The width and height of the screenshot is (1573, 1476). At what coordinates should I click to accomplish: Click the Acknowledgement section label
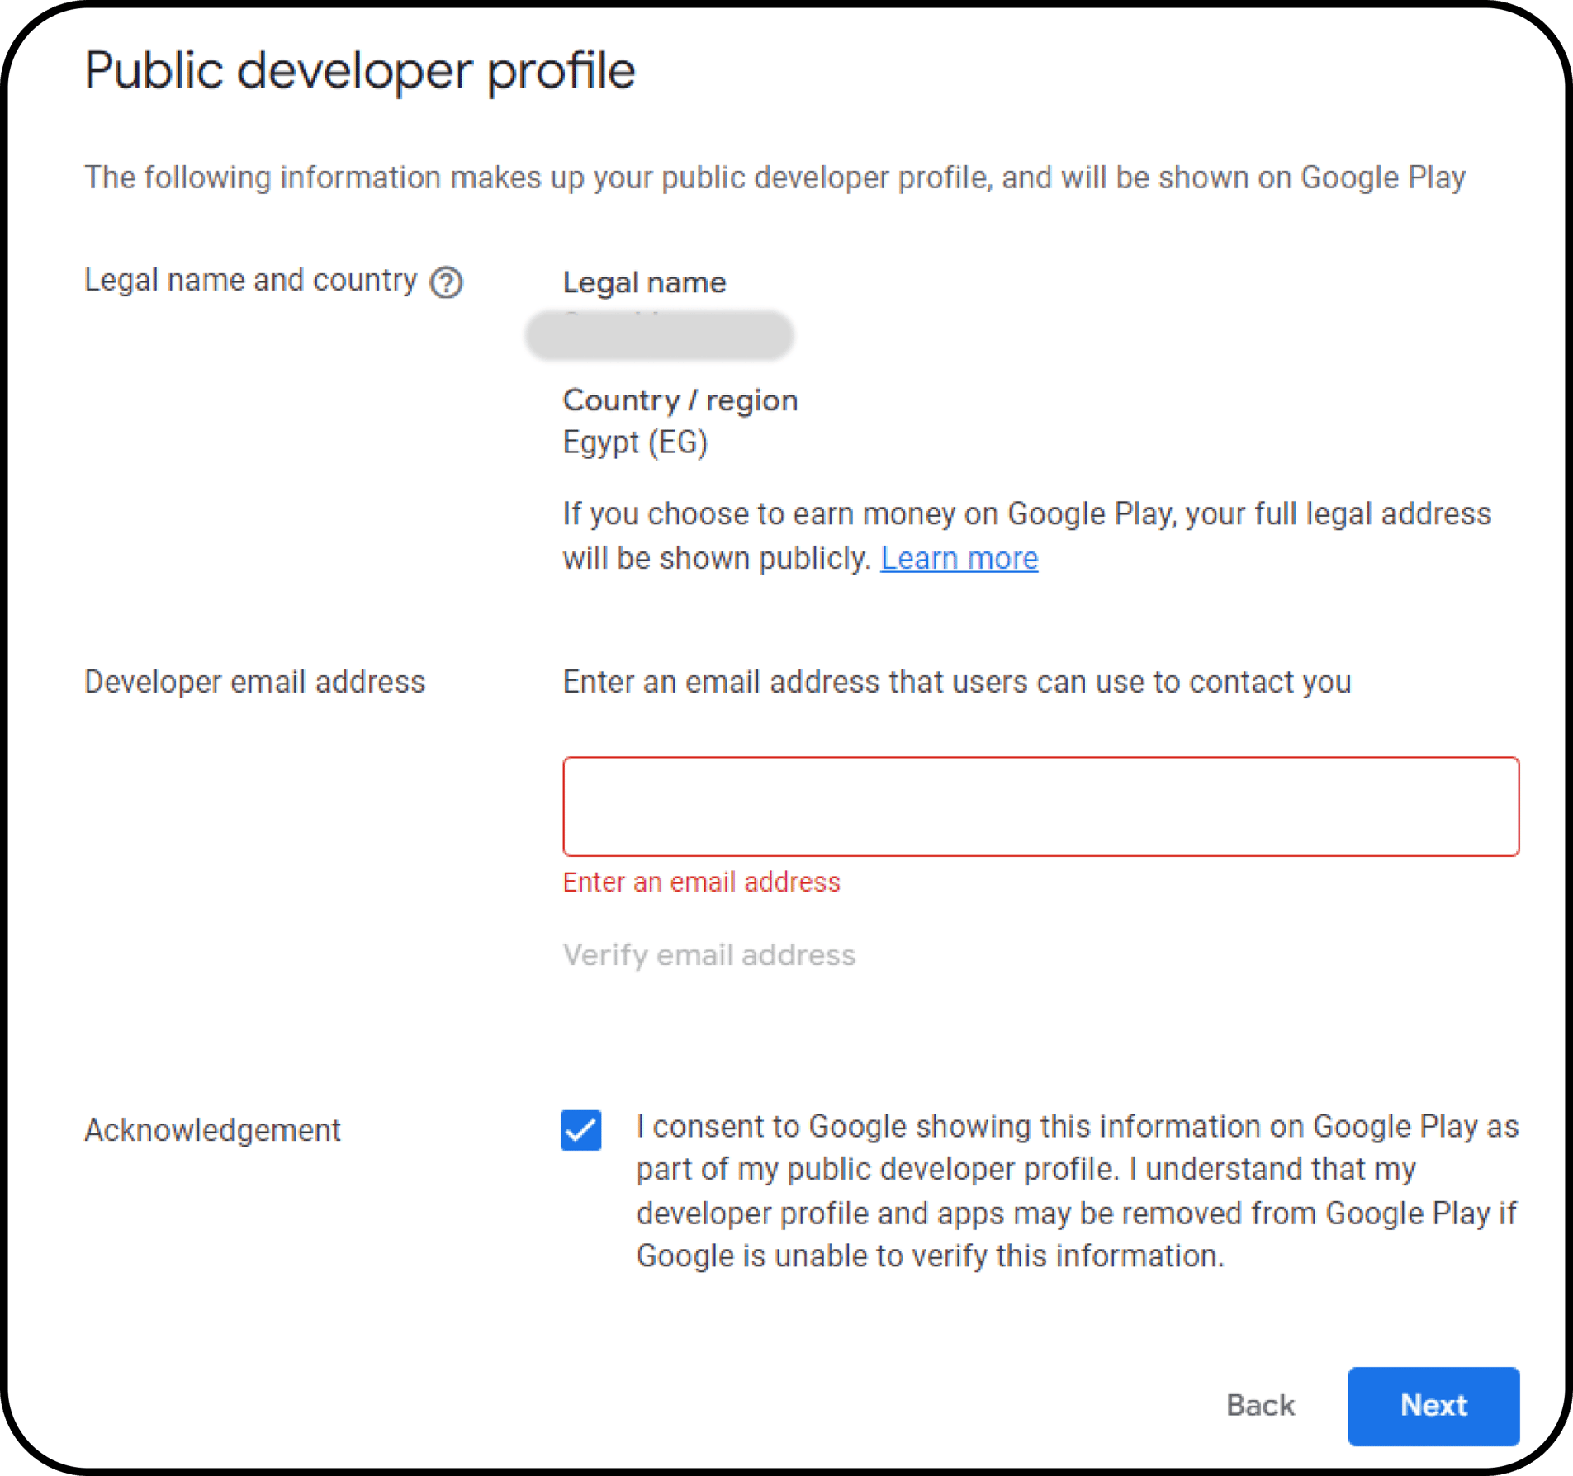(x=212, y=1130)
